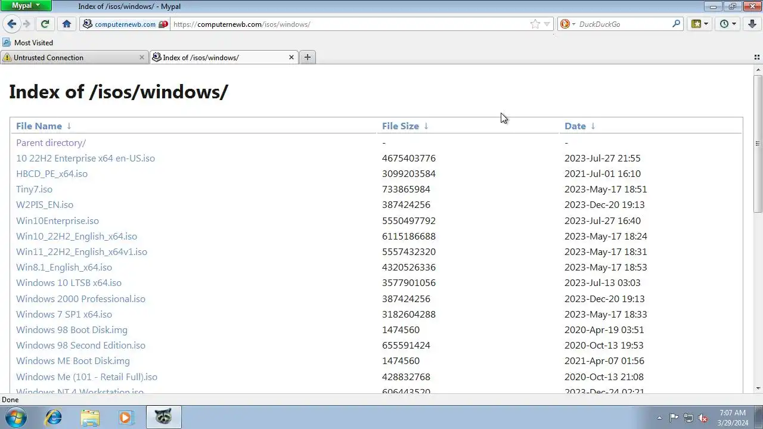The width and height of the screenshot is (763, 429).
Task: Open W2PIS_EN.iso file link
Action: click(45, 205)
